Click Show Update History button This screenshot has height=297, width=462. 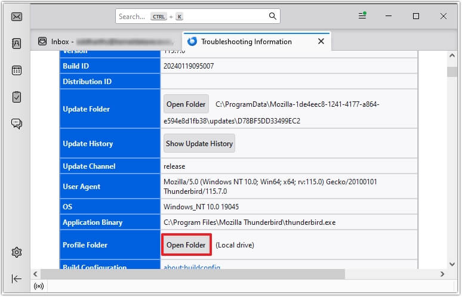tap(199, 144)
